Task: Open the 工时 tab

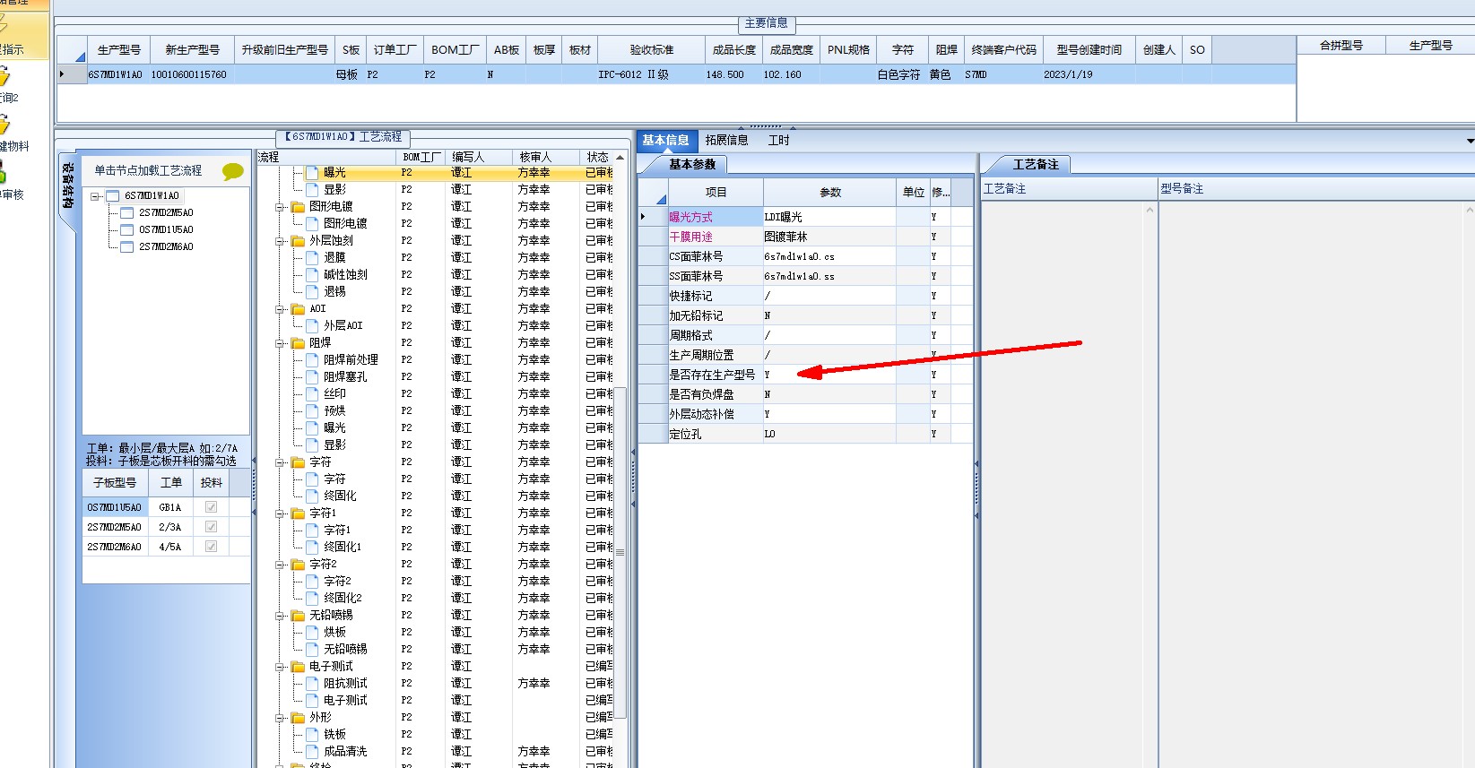Action: 779,140
